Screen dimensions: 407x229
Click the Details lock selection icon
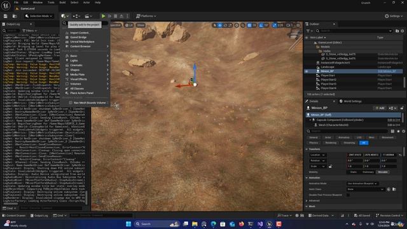point(402,108)
